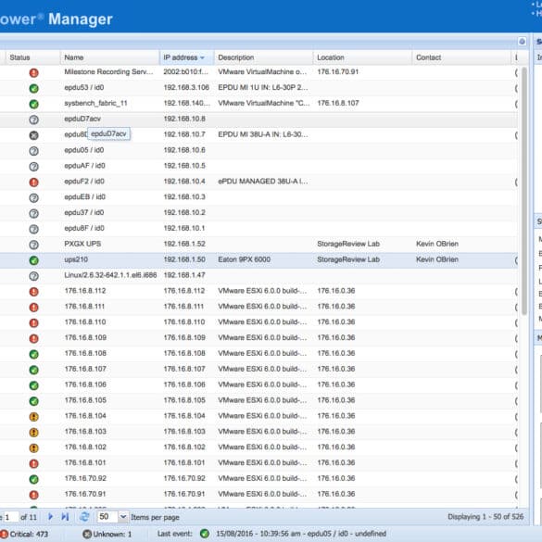Click the green status icon for 176.16.70.92
Image resolution: width=542 pixels, height=542 pixels.
tap(34, 479)
